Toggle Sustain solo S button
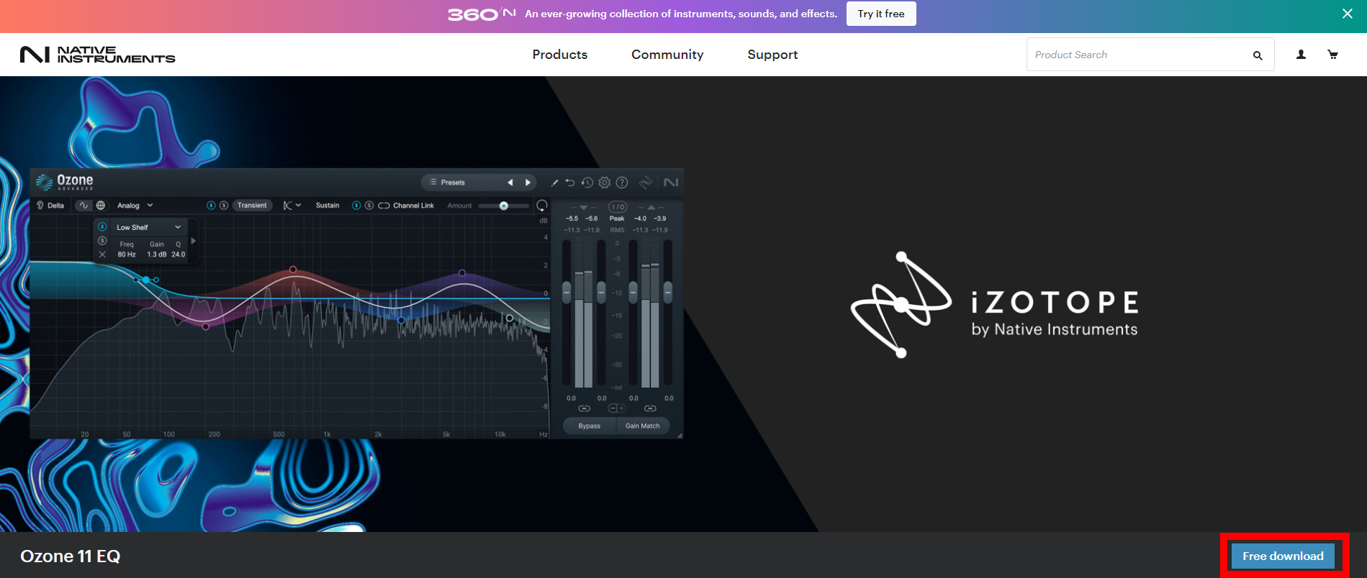The image size is (1367, 578). pos(369,206)
